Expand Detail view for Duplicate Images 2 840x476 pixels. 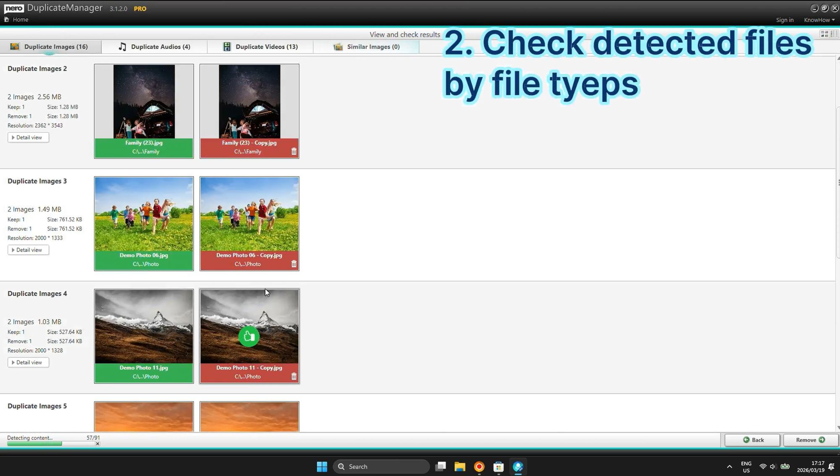point(28,137)
